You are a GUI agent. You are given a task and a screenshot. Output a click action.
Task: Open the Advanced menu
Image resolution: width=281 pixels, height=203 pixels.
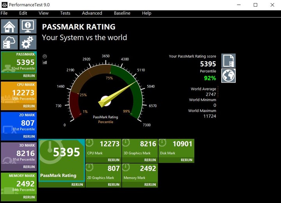click(92, 13)
